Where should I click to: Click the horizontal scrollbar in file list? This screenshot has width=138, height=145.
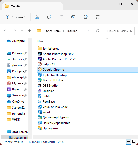point(52,137)
